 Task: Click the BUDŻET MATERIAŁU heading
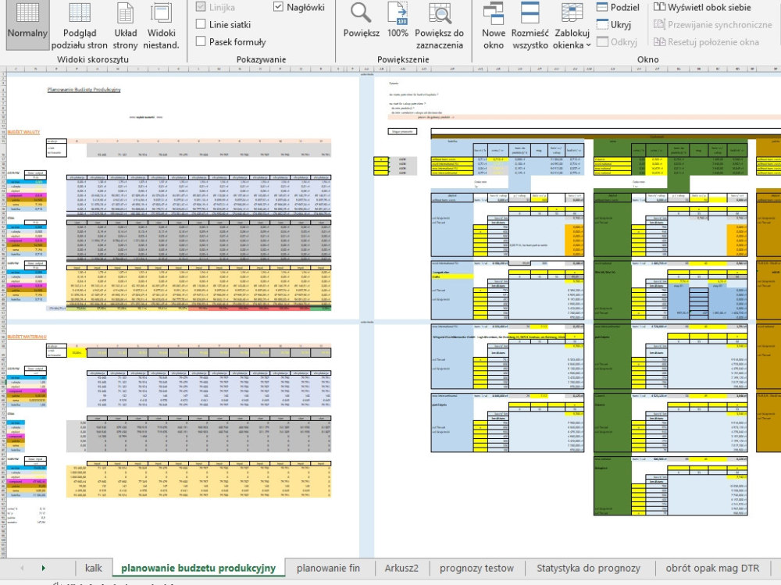pos(27,337)
